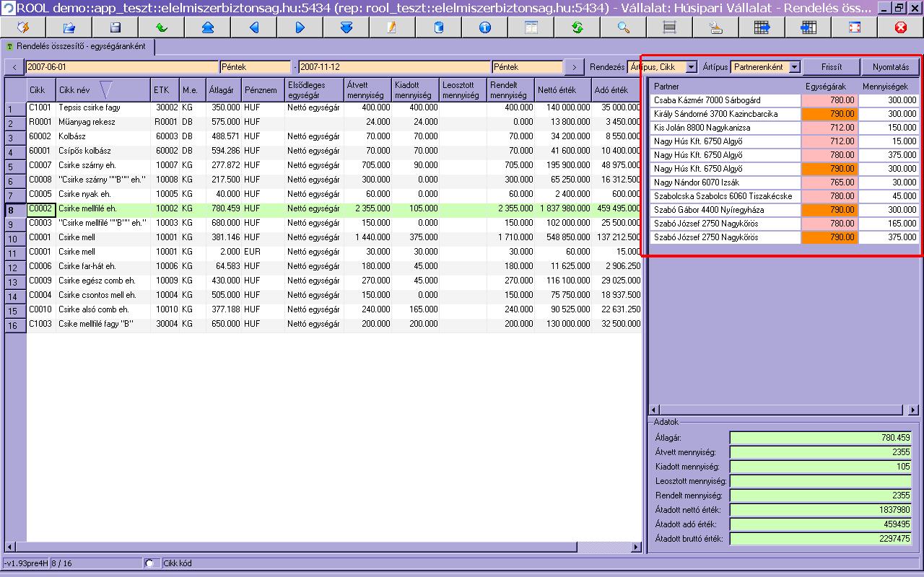Open the Rendezés sort order dropdown

click(691, 67)
